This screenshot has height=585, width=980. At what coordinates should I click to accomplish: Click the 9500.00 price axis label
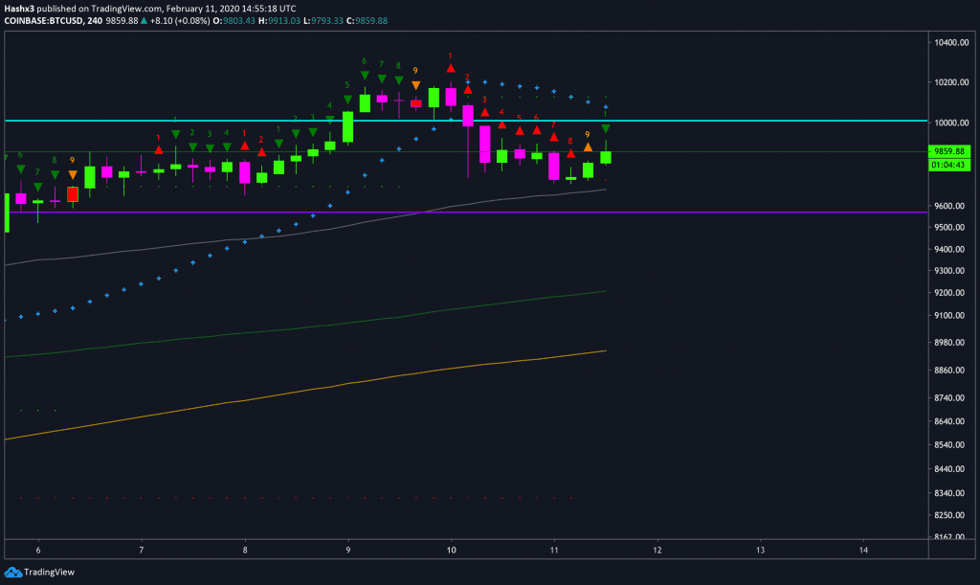[x=949, y=227]
